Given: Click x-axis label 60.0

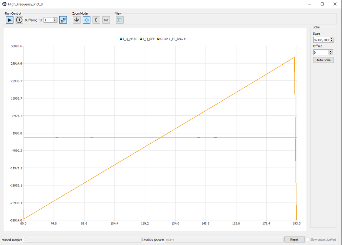Looking at the screenshot, I should [x=23, y=223].
